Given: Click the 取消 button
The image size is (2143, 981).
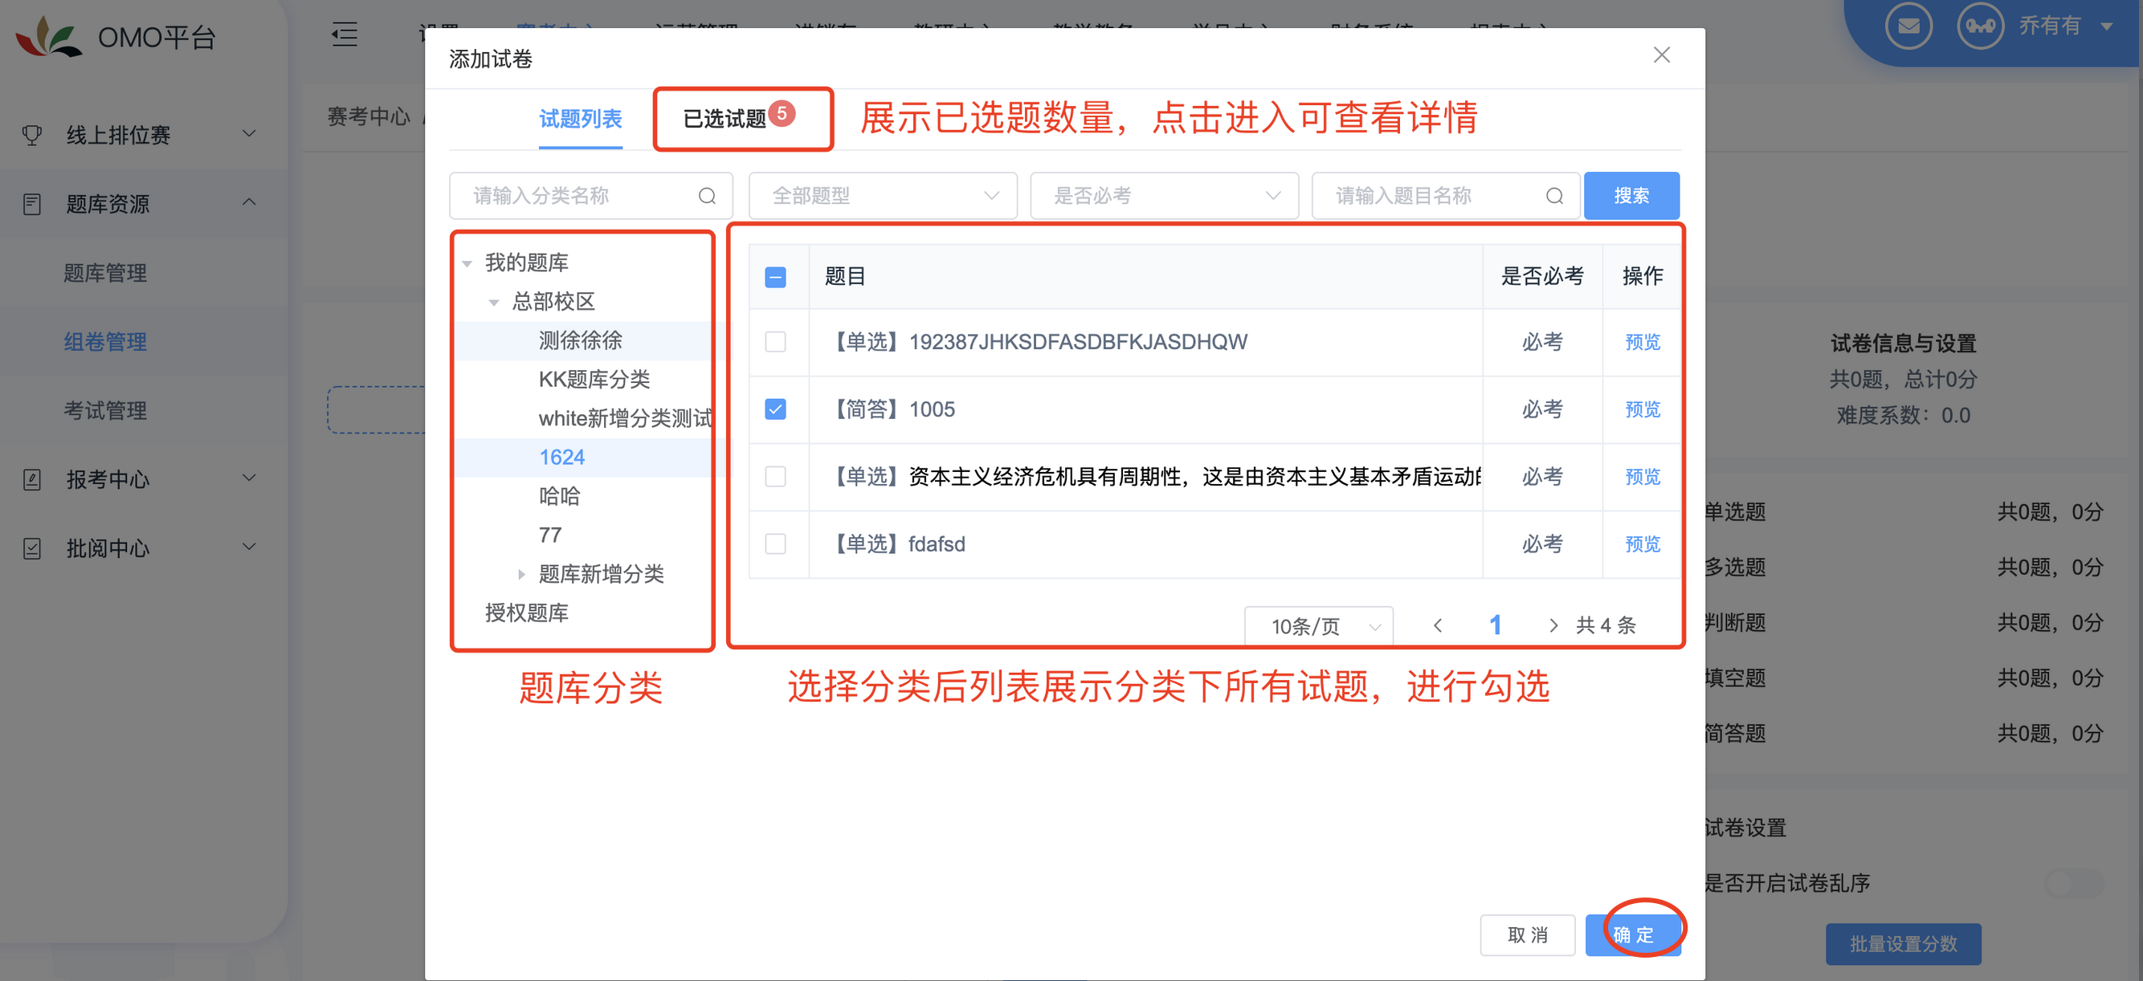Looking at the screenshot, I should click(x=1528, y=934).
